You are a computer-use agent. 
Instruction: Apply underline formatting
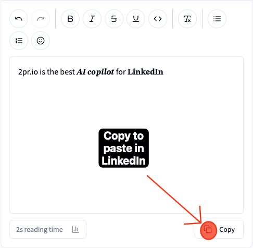pyautogui.click(x=136, y=19)
